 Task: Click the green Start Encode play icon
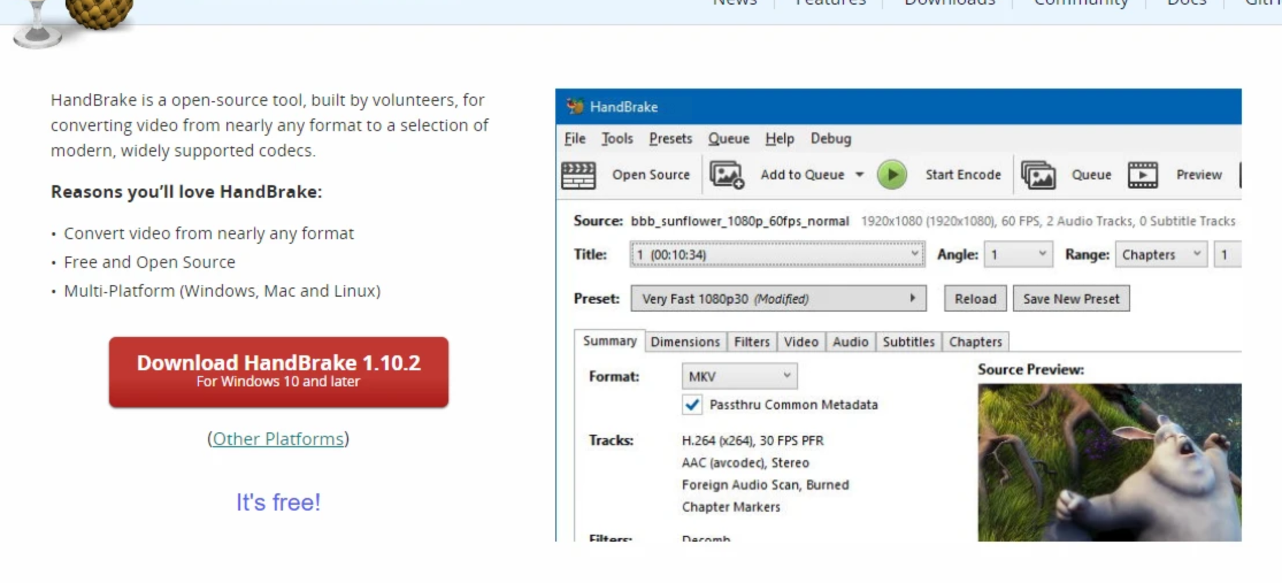(x=892, y=175)
